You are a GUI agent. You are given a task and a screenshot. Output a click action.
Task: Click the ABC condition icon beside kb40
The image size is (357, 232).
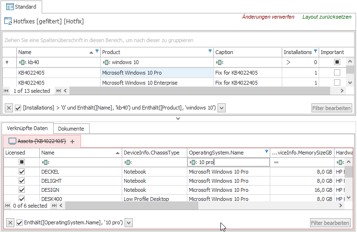pos(23,62)
